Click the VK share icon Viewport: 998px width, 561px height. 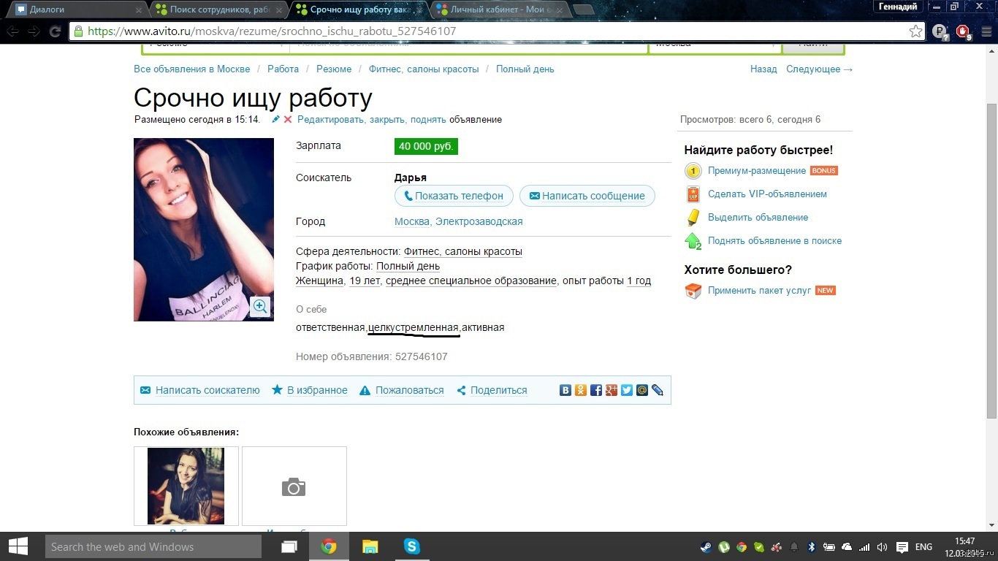point(565,390)
